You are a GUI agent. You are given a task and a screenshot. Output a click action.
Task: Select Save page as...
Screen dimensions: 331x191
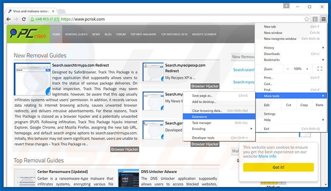click(219, 96)
